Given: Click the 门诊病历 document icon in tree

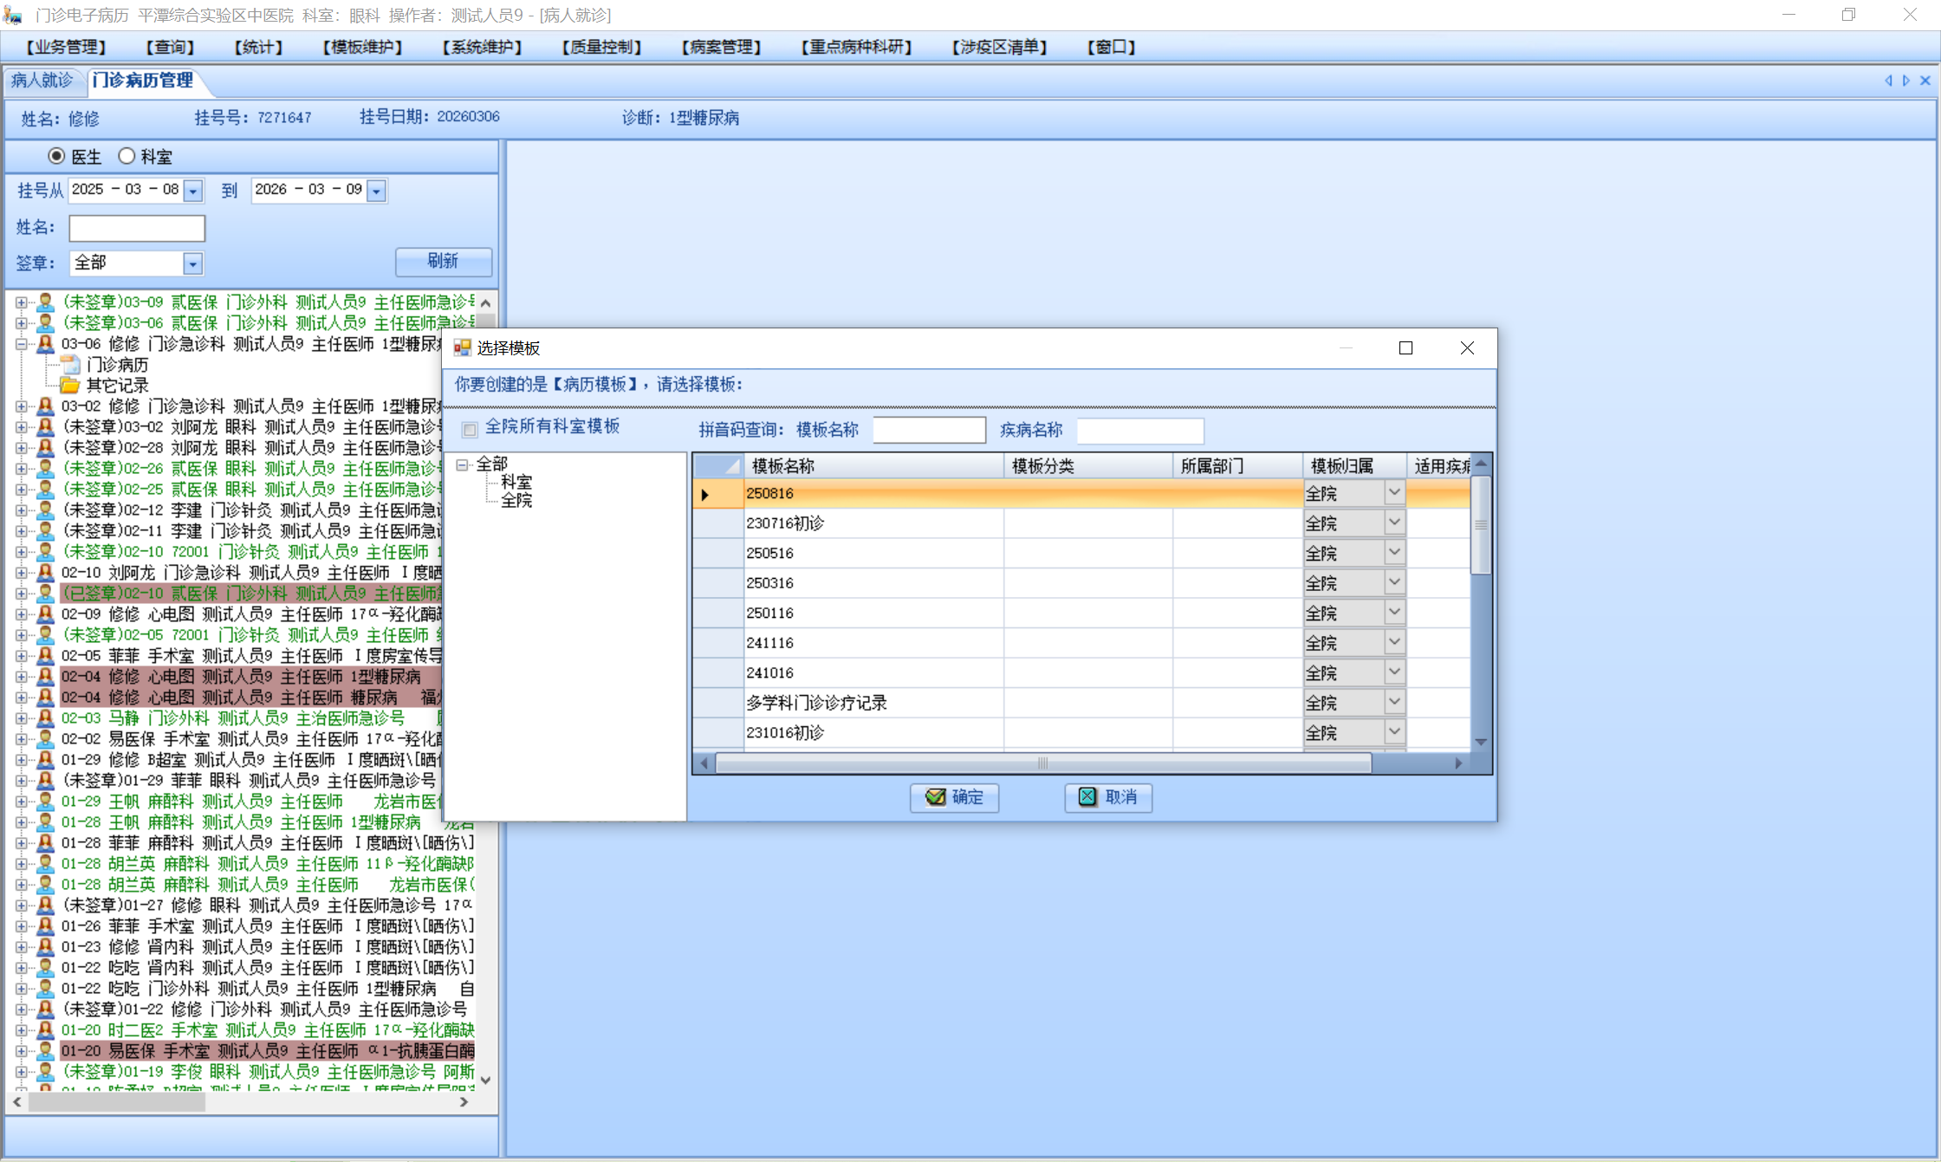Looking at the screenshot, I should pos(71,365).
